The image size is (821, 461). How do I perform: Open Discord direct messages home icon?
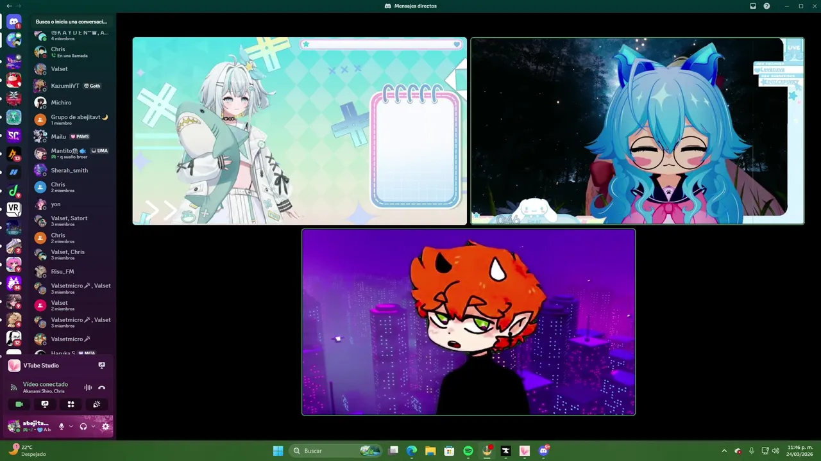13,22
